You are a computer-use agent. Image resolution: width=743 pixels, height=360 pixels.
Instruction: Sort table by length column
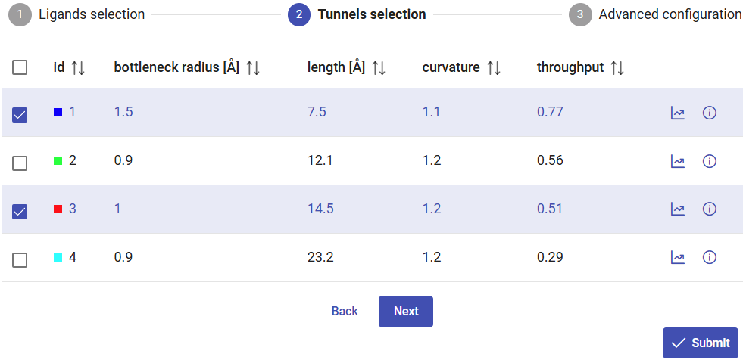pos(379,68)
